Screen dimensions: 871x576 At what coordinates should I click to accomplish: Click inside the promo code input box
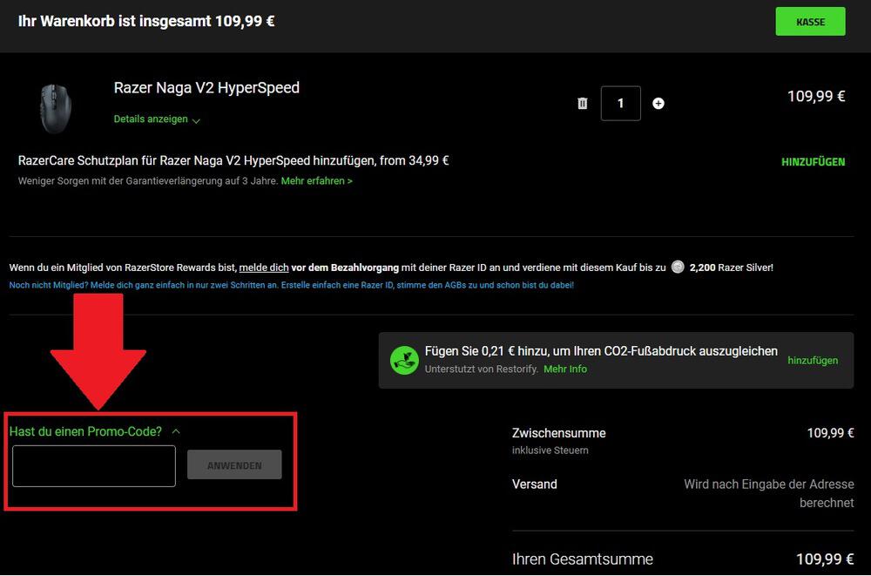click(93, 465)
